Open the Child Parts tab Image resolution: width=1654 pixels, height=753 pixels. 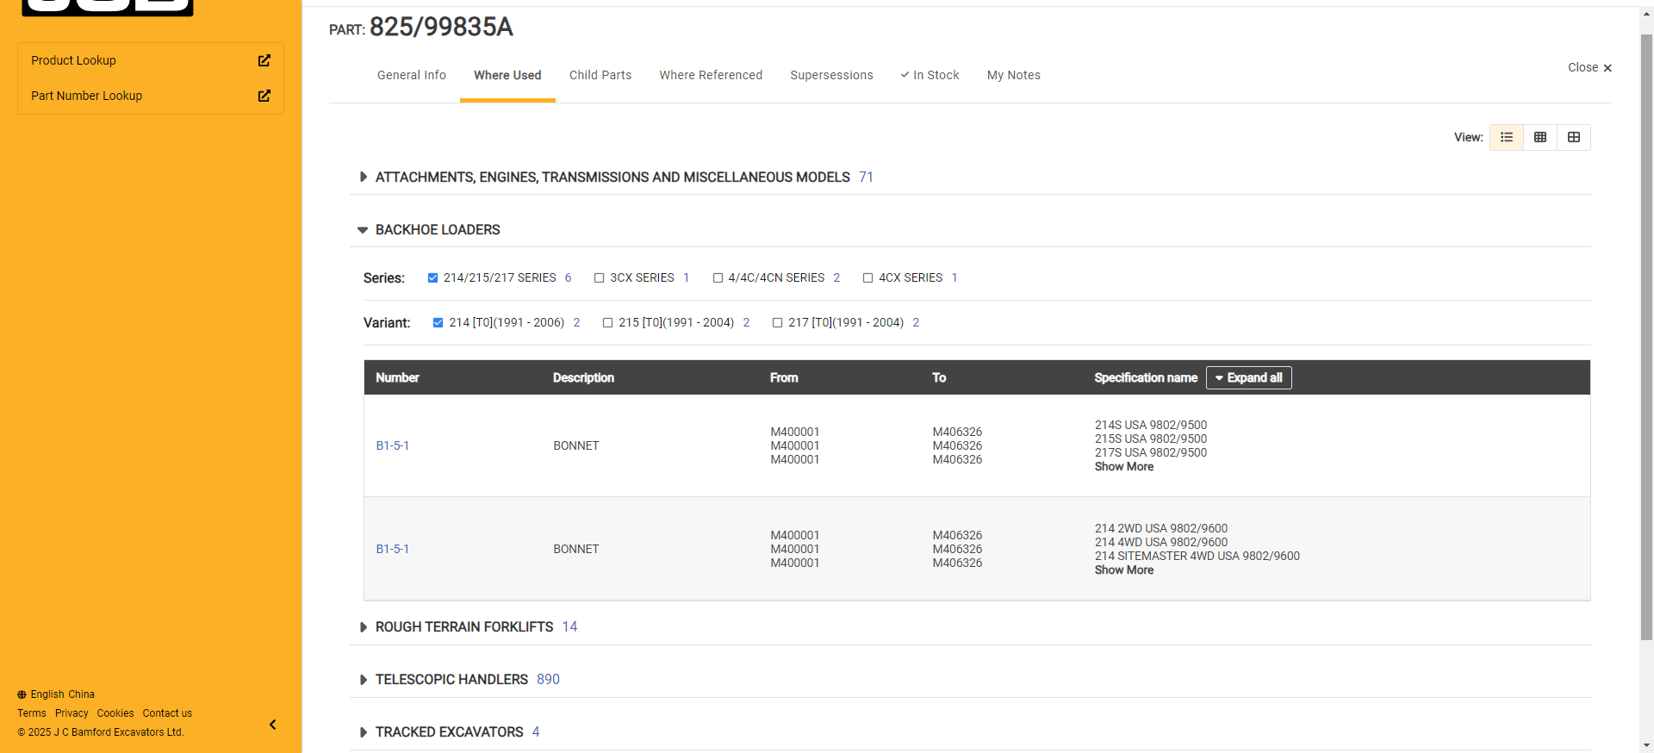(x=600, y=75)
